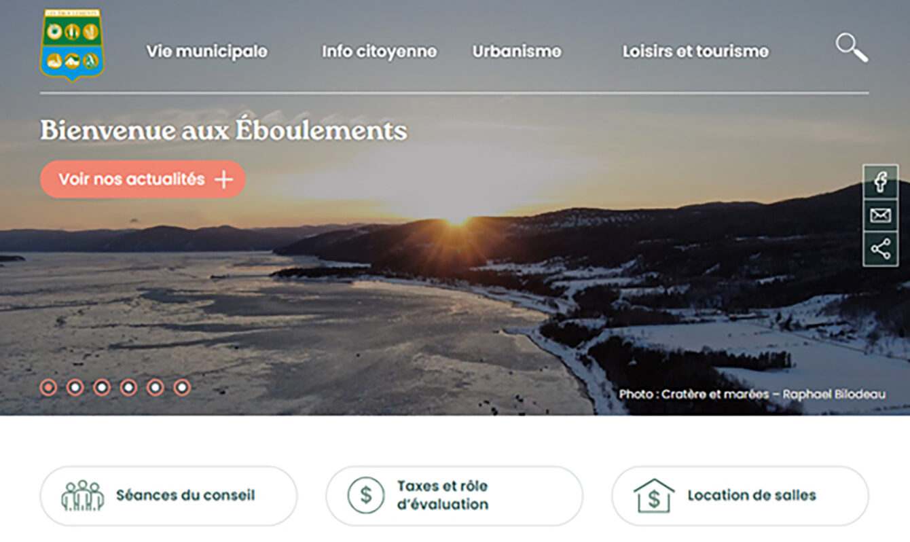Open the Urbanisme menu
This screenshot has width=910, height=542.
(x=517, y=52)
